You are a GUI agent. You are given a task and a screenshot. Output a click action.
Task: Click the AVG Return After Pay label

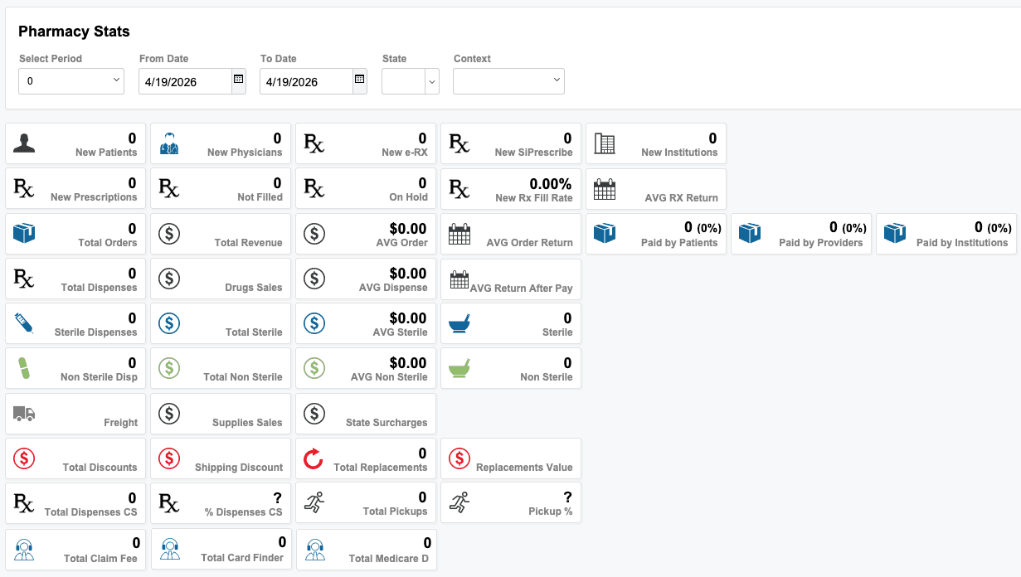click(x=522, y=288)
